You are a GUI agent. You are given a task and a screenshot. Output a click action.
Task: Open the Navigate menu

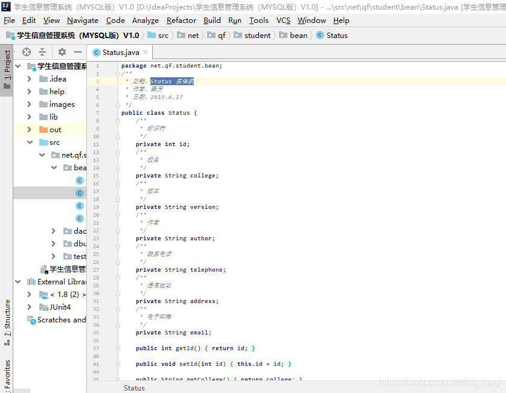83,21
